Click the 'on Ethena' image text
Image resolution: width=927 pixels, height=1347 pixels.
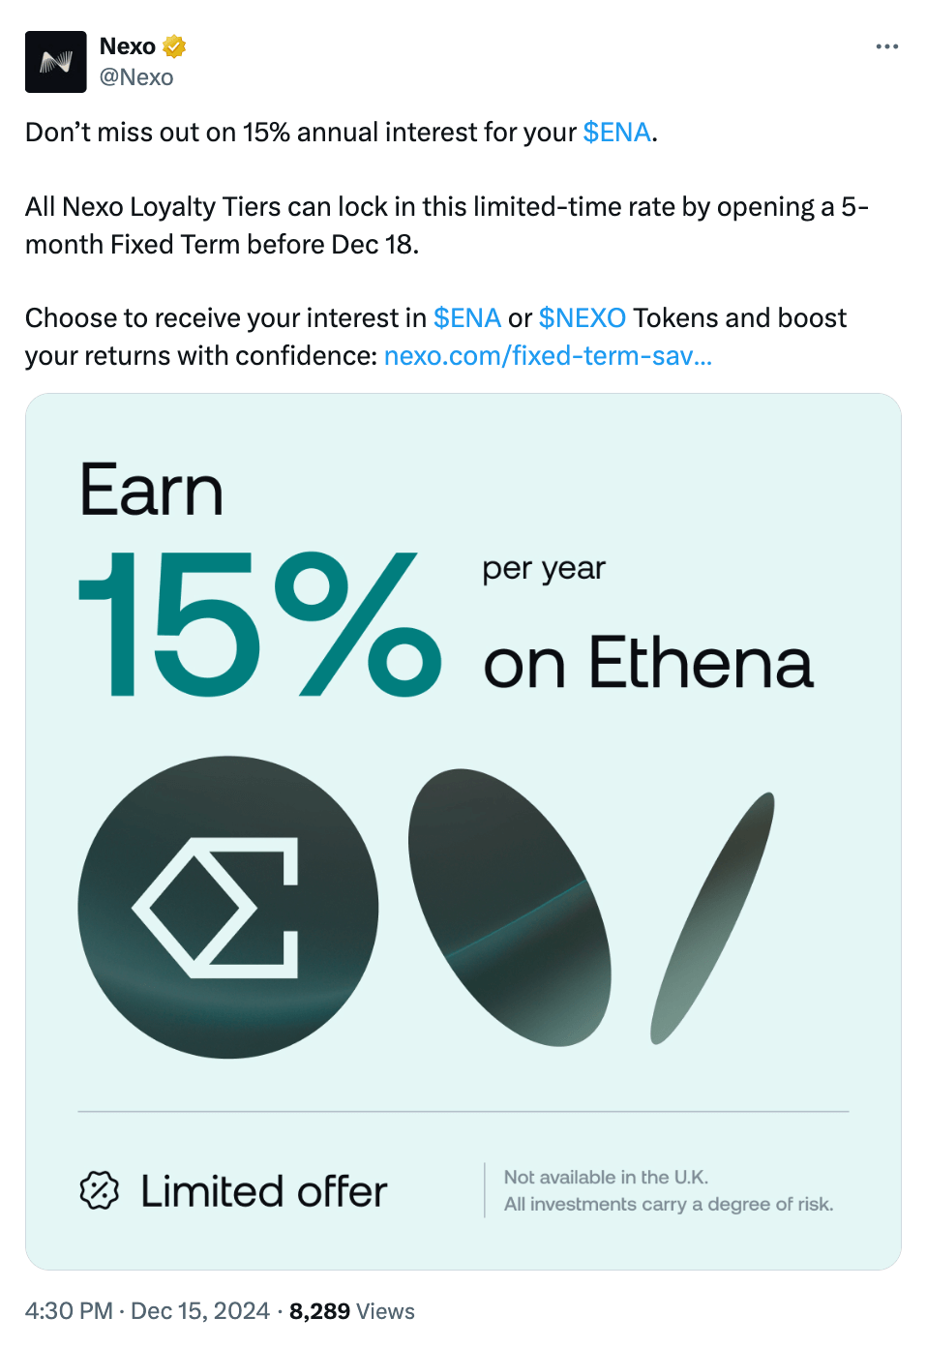[x=648, y=664]
